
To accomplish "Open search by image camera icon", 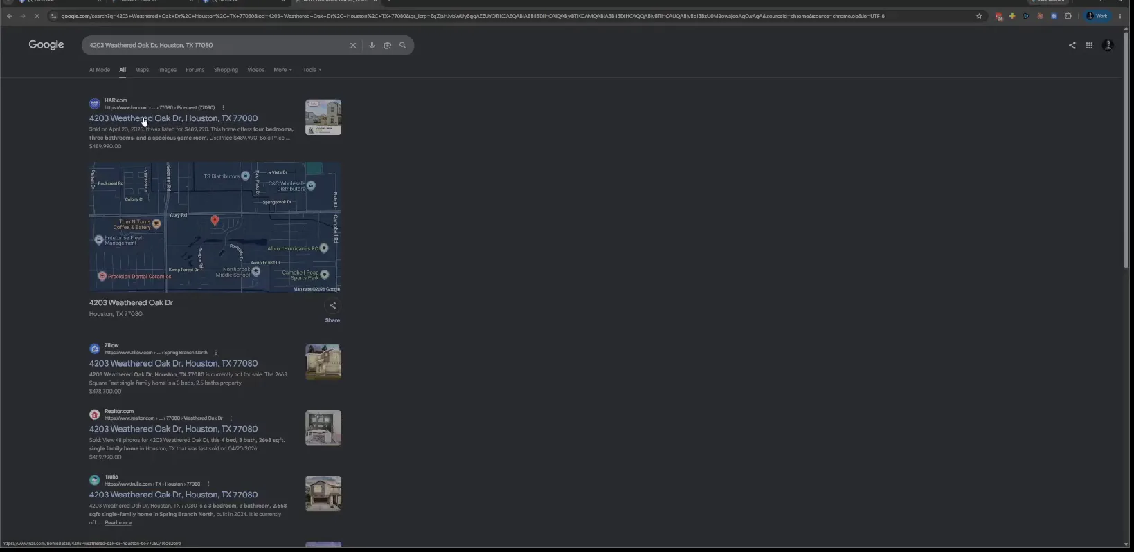I will pos(388,45).
